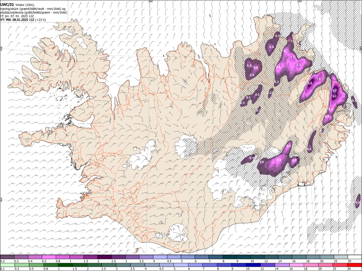Select the 3.0 precipitation value on the map

(310, 83)
